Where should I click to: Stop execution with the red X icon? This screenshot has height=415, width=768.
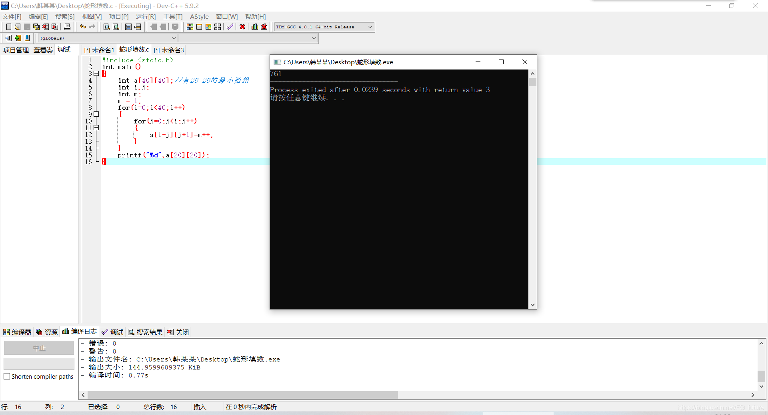coord(242,27)
